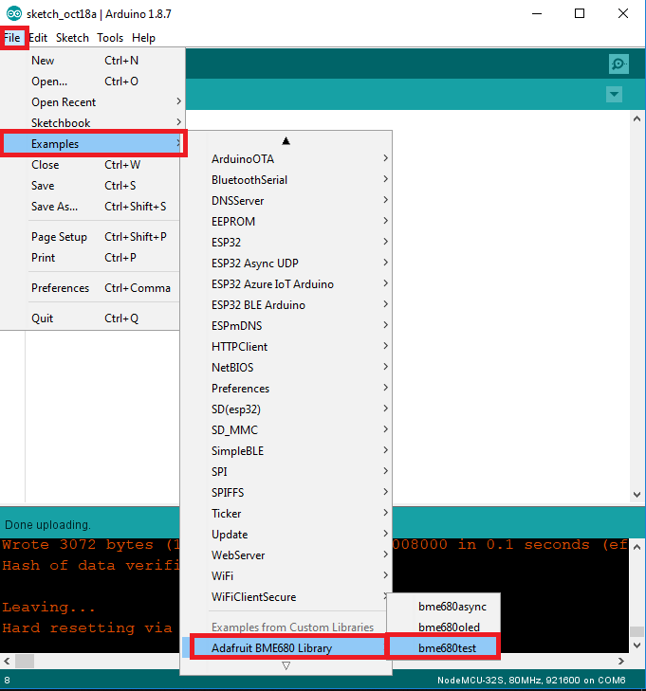646x691 pixels.
Task: Expand the ESP32 examples submenu
Action: 286,243
